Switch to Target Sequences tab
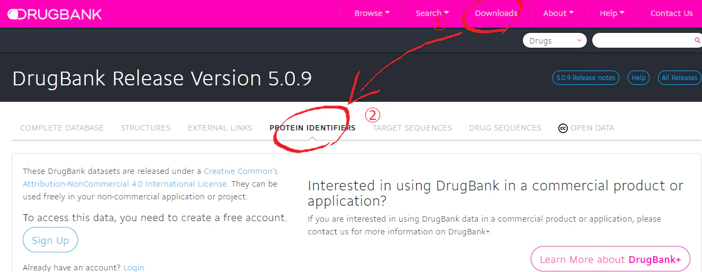 point(412,128)
